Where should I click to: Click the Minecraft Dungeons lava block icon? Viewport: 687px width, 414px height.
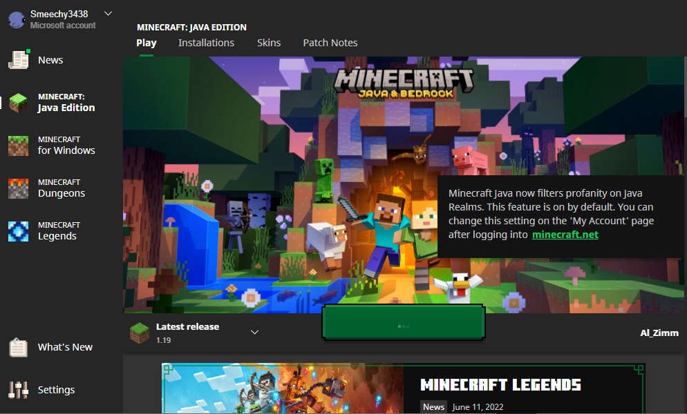(x=19, y=188)
